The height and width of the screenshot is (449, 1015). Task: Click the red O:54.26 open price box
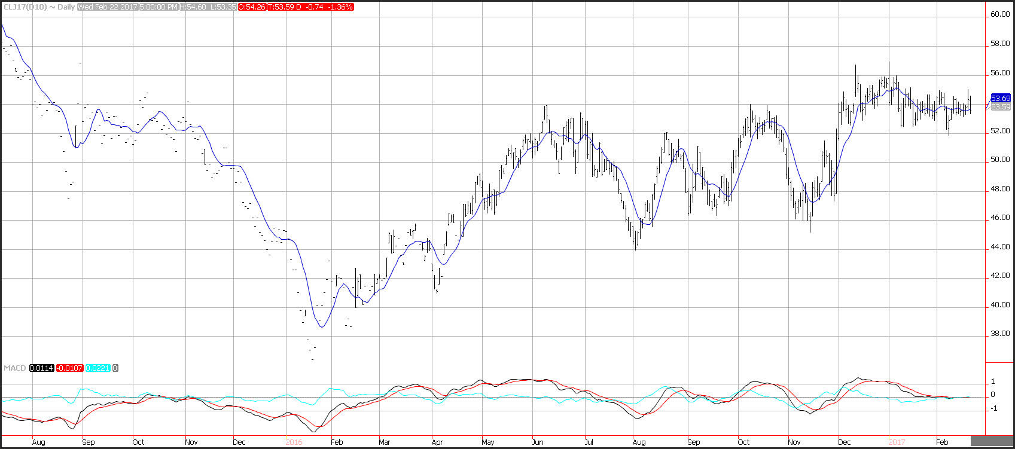[252, 7]
